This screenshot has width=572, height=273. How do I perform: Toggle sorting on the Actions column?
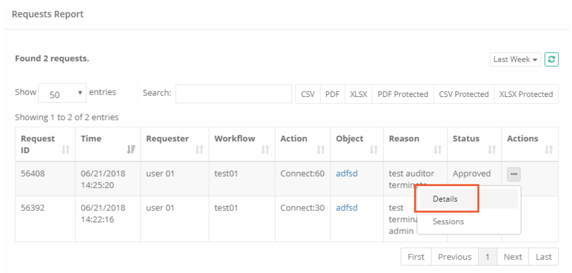point(549,149)
